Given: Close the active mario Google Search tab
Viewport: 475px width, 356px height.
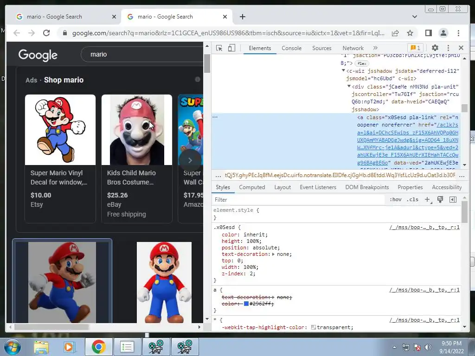Looking at the screenshot, I should click(225, 17).
